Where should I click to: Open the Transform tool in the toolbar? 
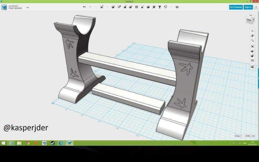[102, 7]
